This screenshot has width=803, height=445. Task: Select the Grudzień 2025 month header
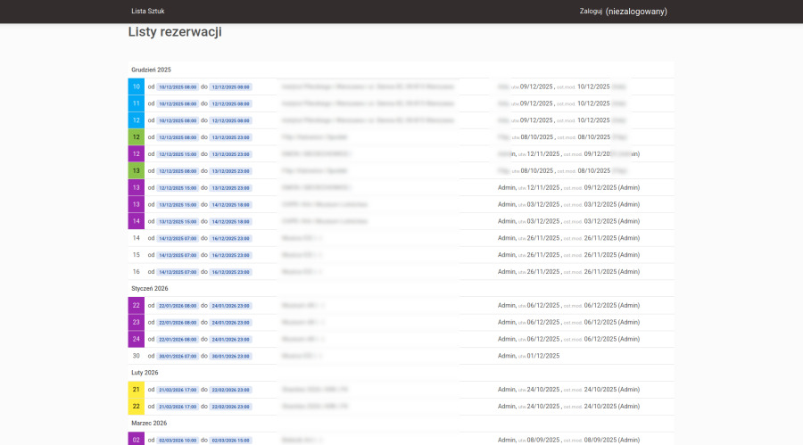[151, 70]
